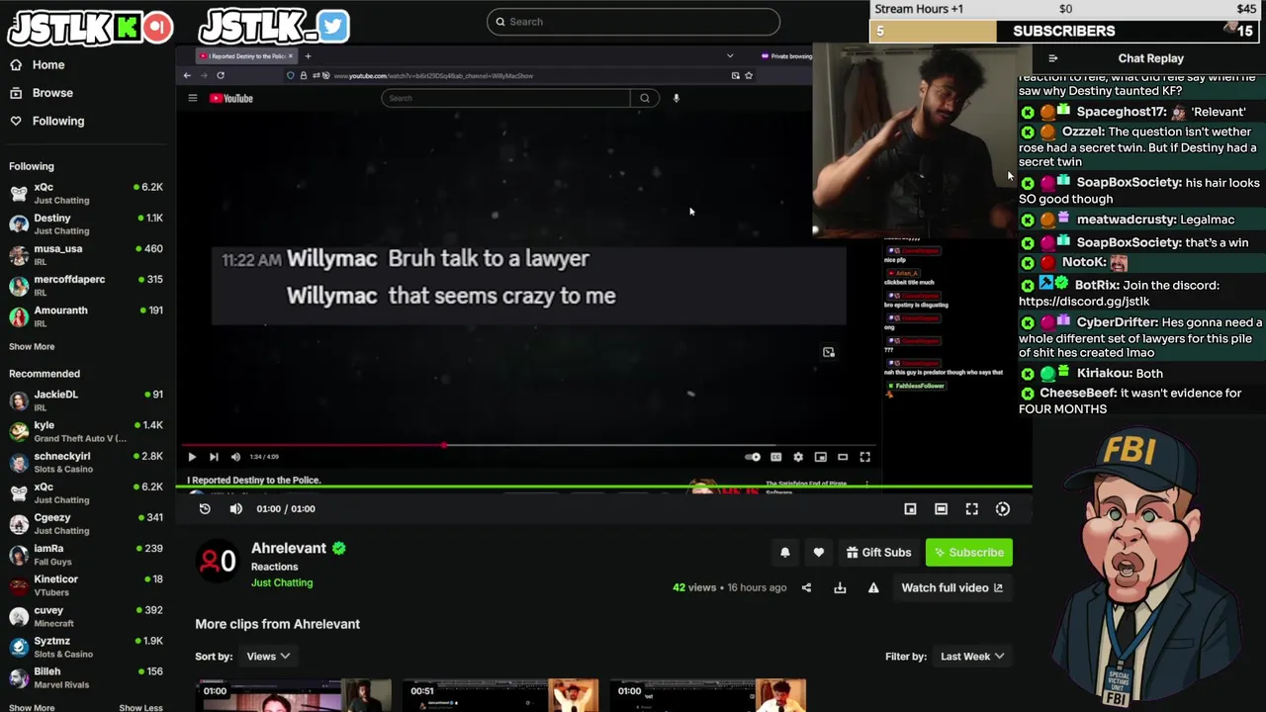Open YouTube player settings gear

(798, 457)
